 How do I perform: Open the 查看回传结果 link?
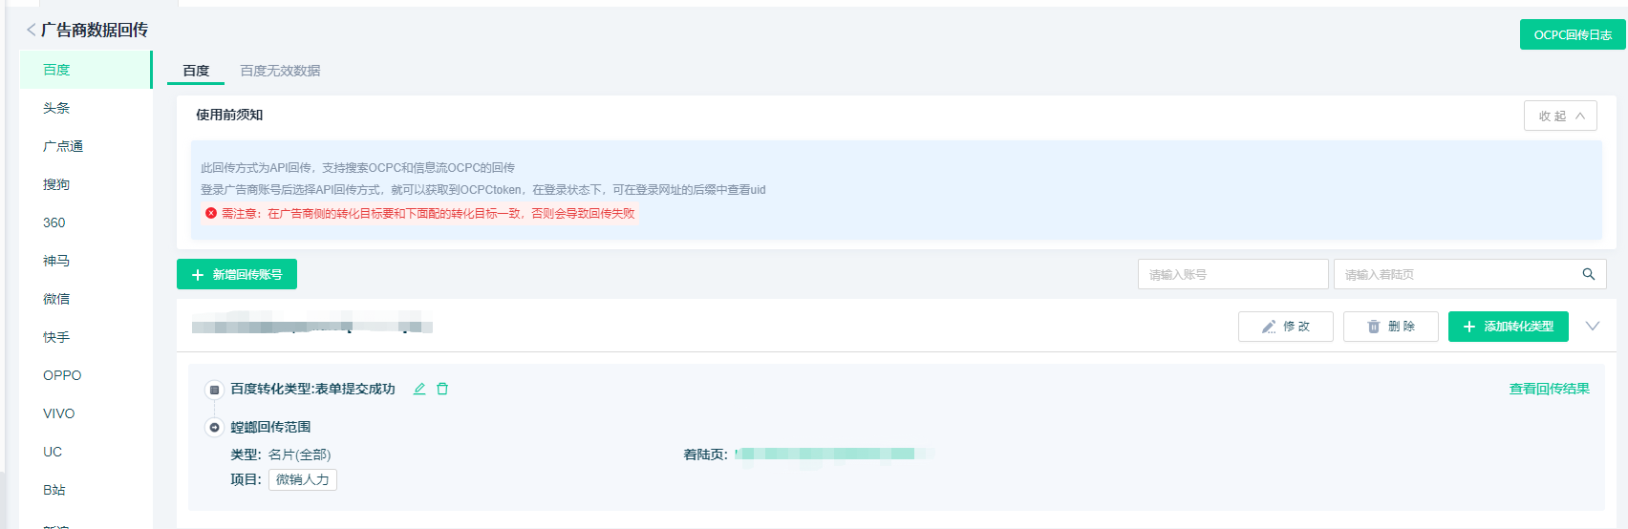click(x=1549, y=389)
